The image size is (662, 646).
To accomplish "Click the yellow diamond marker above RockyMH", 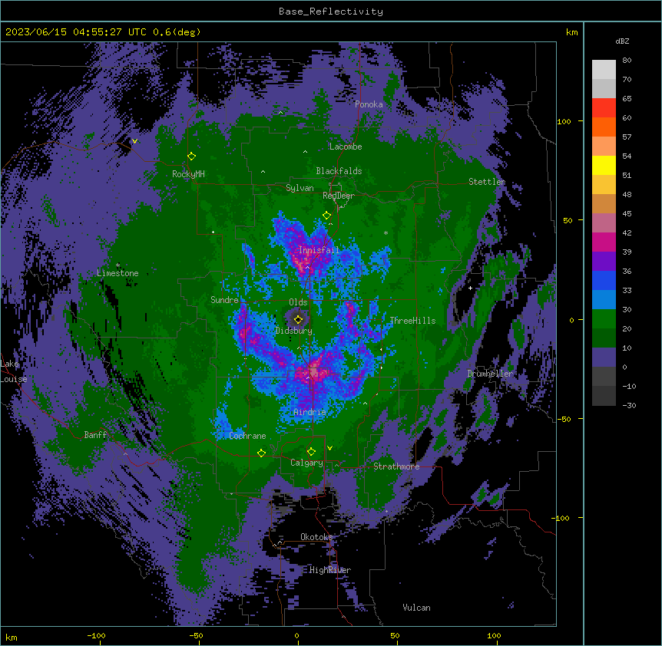I will click(192, 156).
